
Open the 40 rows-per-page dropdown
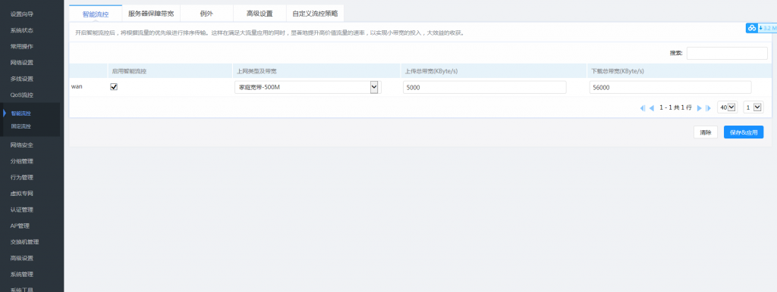[x=728, y=107]
